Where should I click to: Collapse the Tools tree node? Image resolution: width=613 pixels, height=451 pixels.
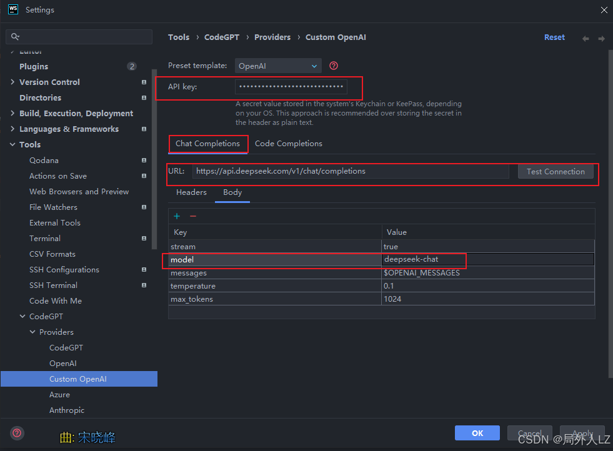pos(12,144)
